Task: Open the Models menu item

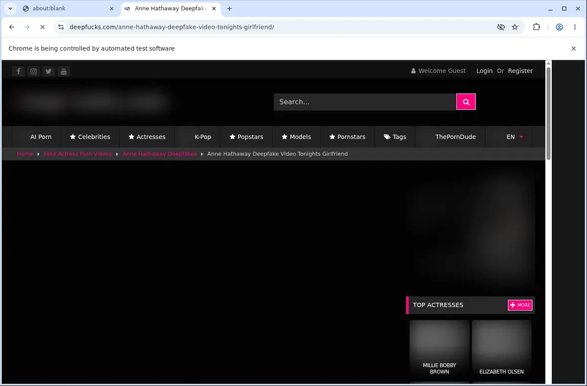Action: tap(296, 137)
